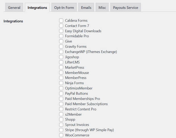Switch to the Opt-In Form tab
Image resolution: width=176 pixels, height=138 pixels.
click(64, 7)
